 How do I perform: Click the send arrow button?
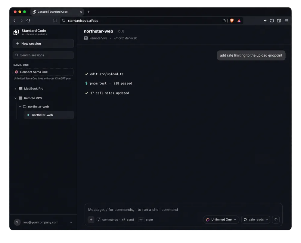point(276,220)
